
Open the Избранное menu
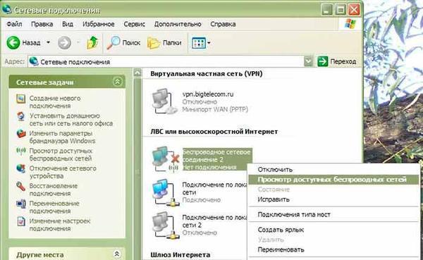click(99, 24)
